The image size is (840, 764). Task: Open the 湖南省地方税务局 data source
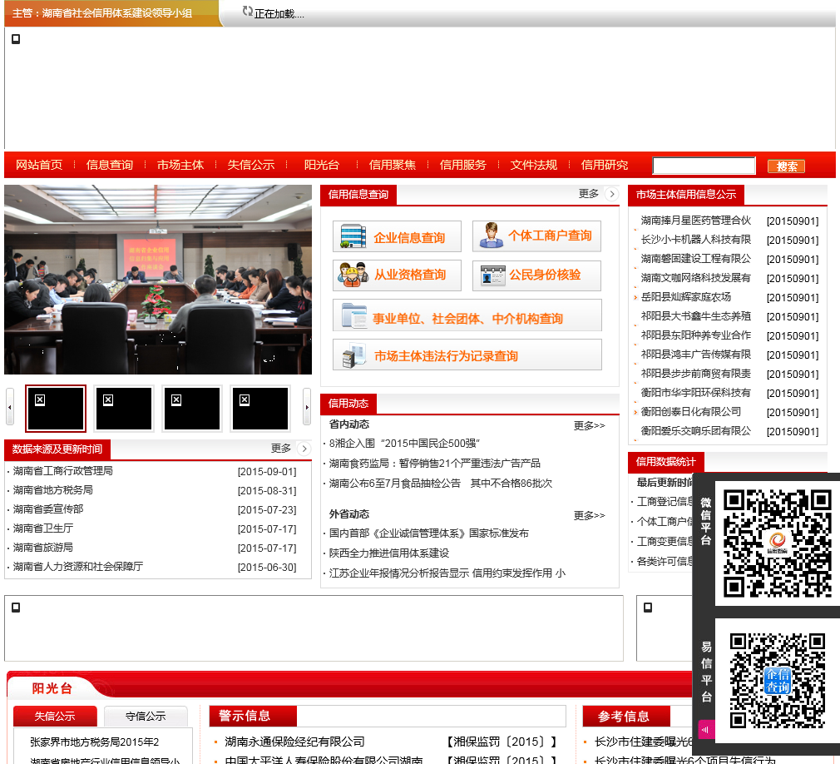pyautogui.click(x=53, y=490)
